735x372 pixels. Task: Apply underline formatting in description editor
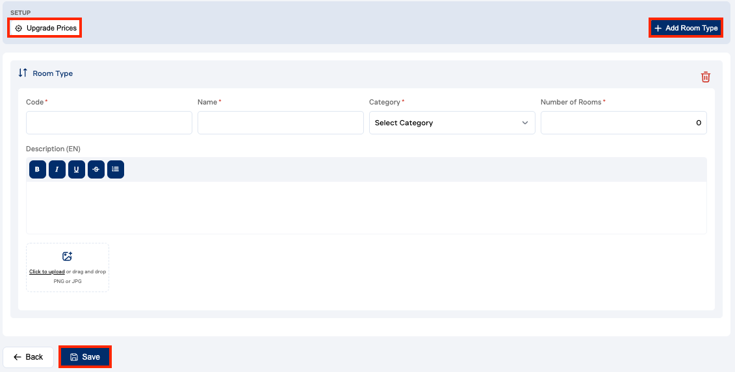pos(77,169)
